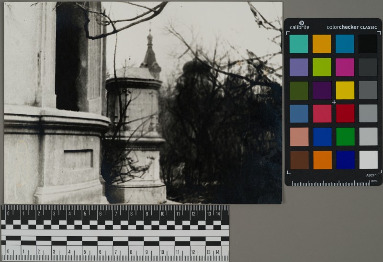Select the teal swatch in the top row
This screenshot has width=383, height=262.
pos(299,44)
